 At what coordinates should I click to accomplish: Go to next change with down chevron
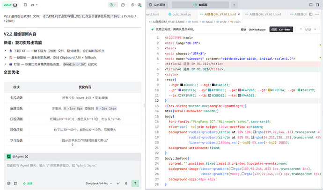[x=315, y=29]
